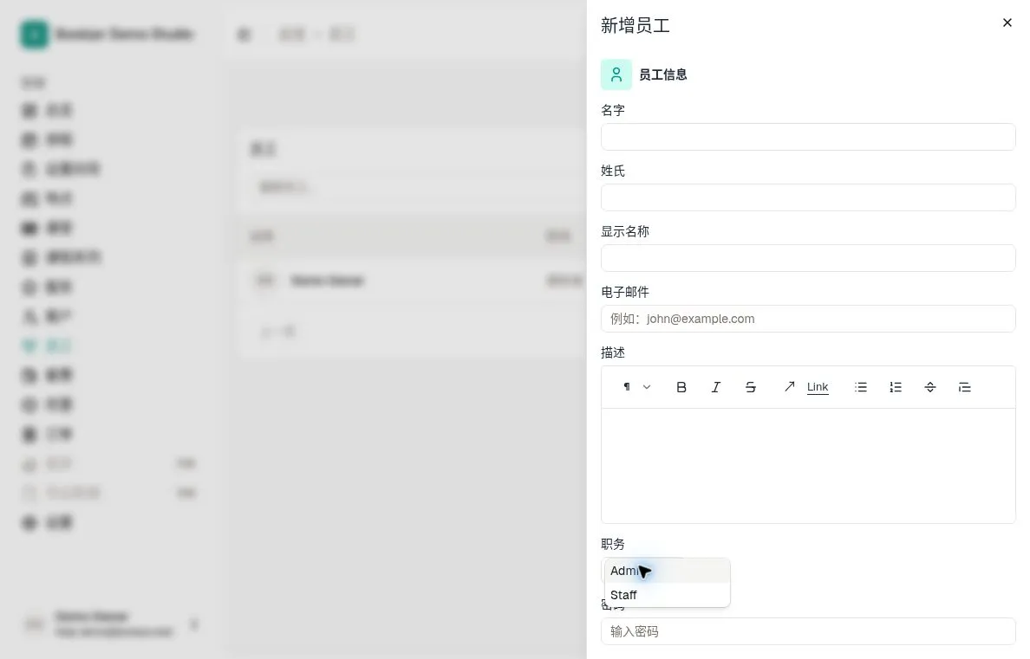Toggle bold formatting in description
The width and height of the screenshot is (1030, 659).
point(681,387)
